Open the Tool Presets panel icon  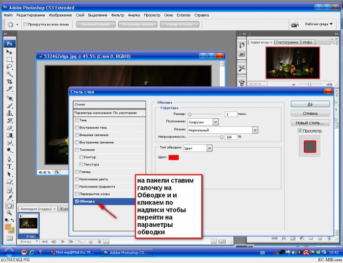click(242, 69)
